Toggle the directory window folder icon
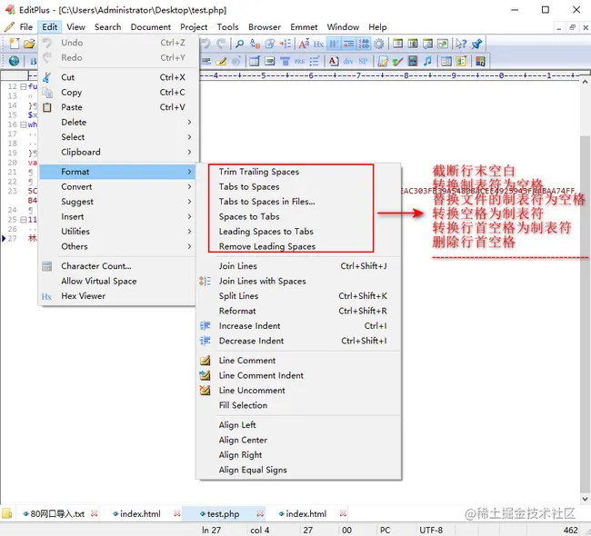The width and height of the screenshot is (591, 536). tap(7, 513)
